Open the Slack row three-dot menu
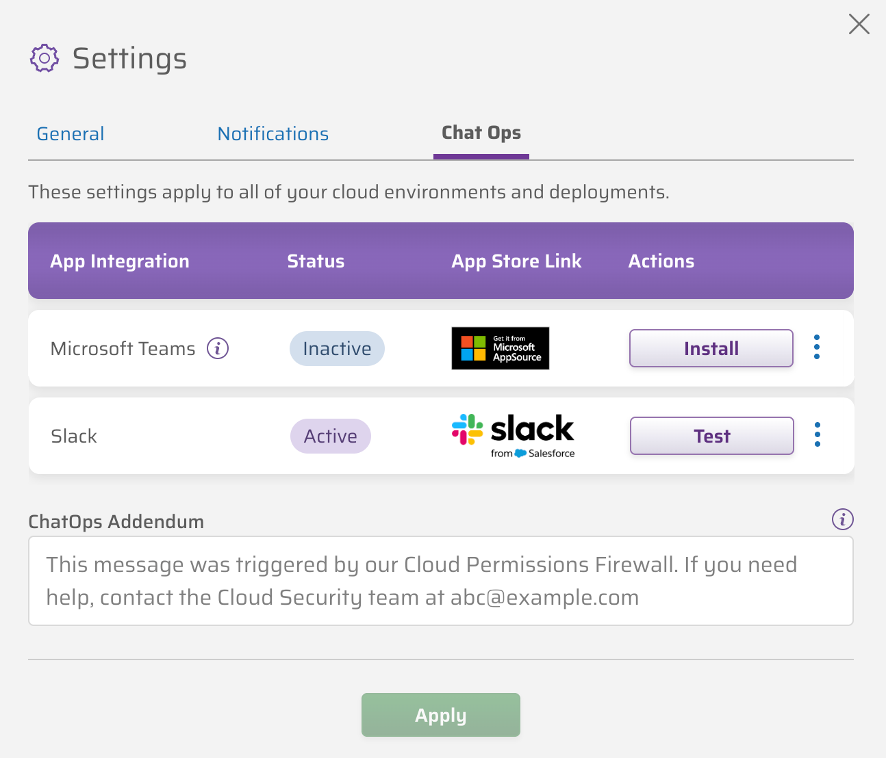 tap(817, 435)
